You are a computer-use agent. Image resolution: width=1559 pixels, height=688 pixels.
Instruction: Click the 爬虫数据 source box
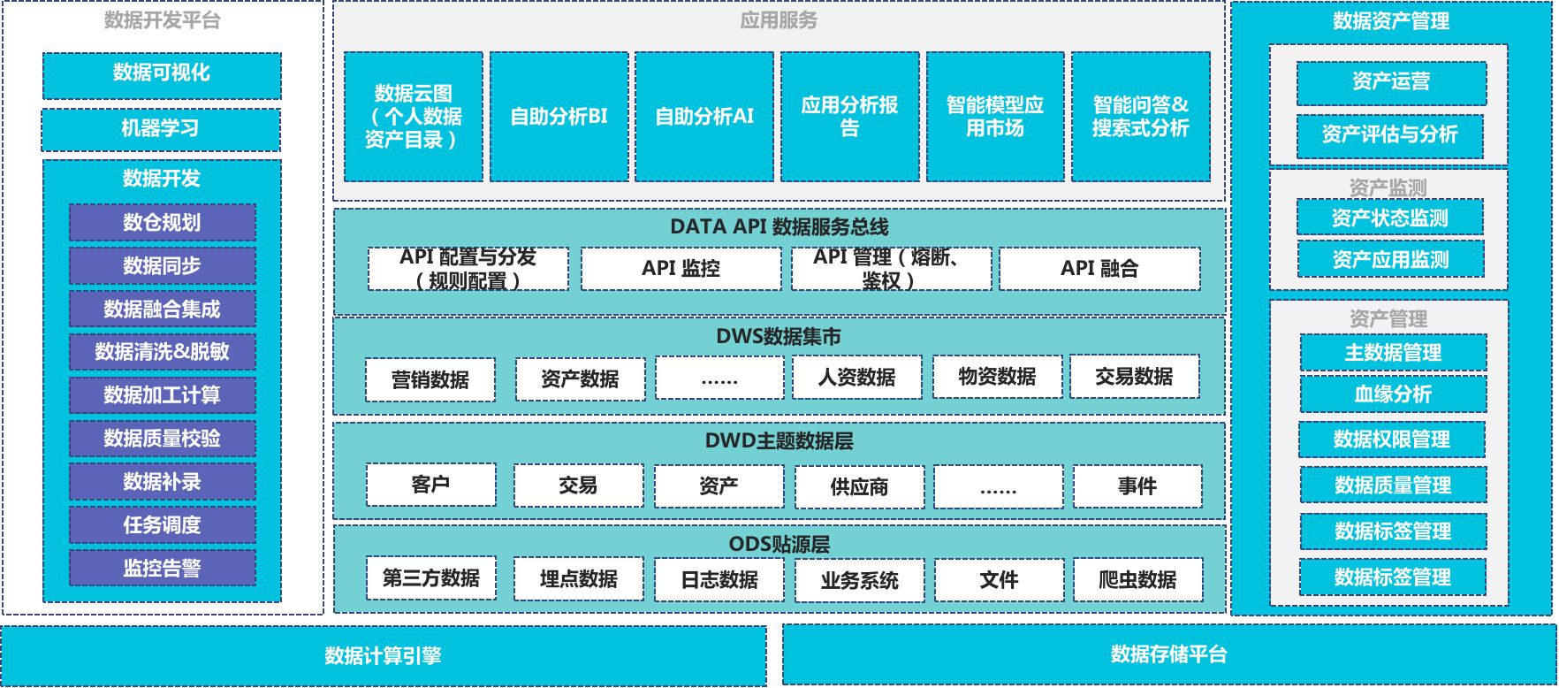tap(1137, 580)
